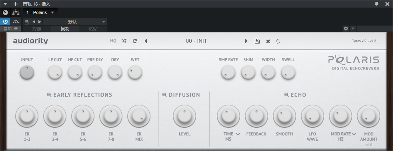Click the SMOOTH knob

285,116
